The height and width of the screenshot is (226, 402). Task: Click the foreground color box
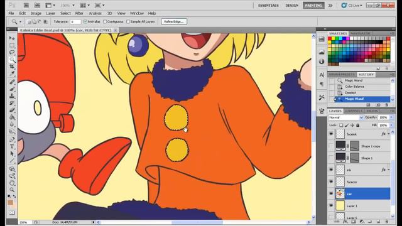(10, 202)
